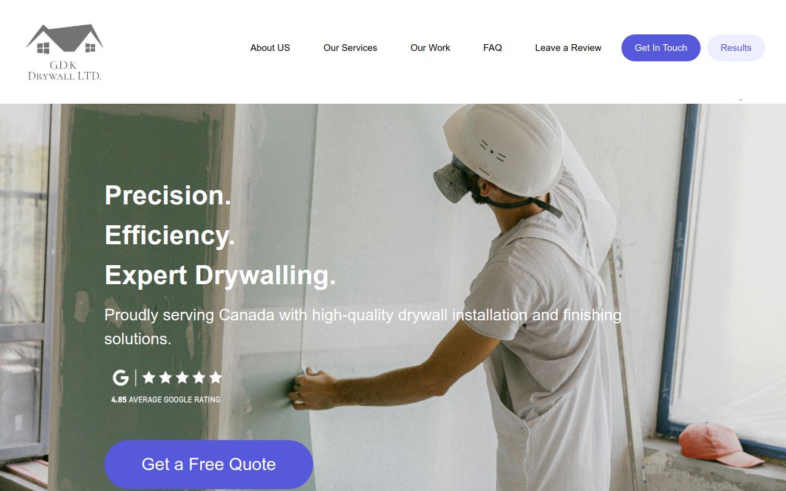The width and height of the screenshot is (786, 491).
Task: Click the Proudly serving Canada paragraph
Action: click(x=363, y=327)
